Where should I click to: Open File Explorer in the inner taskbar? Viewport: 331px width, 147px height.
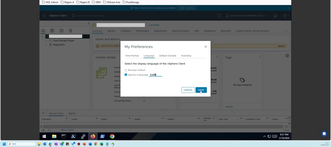[54, 136]
